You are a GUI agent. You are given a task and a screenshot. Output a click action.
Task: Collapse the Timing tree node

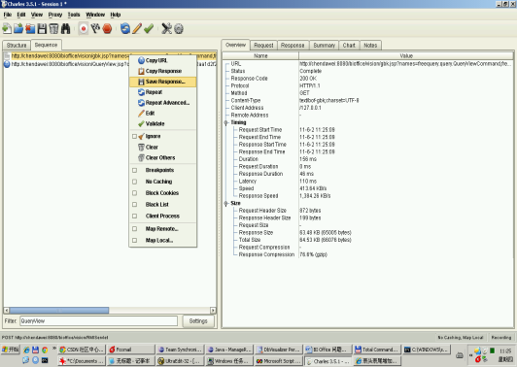point(226,123)
